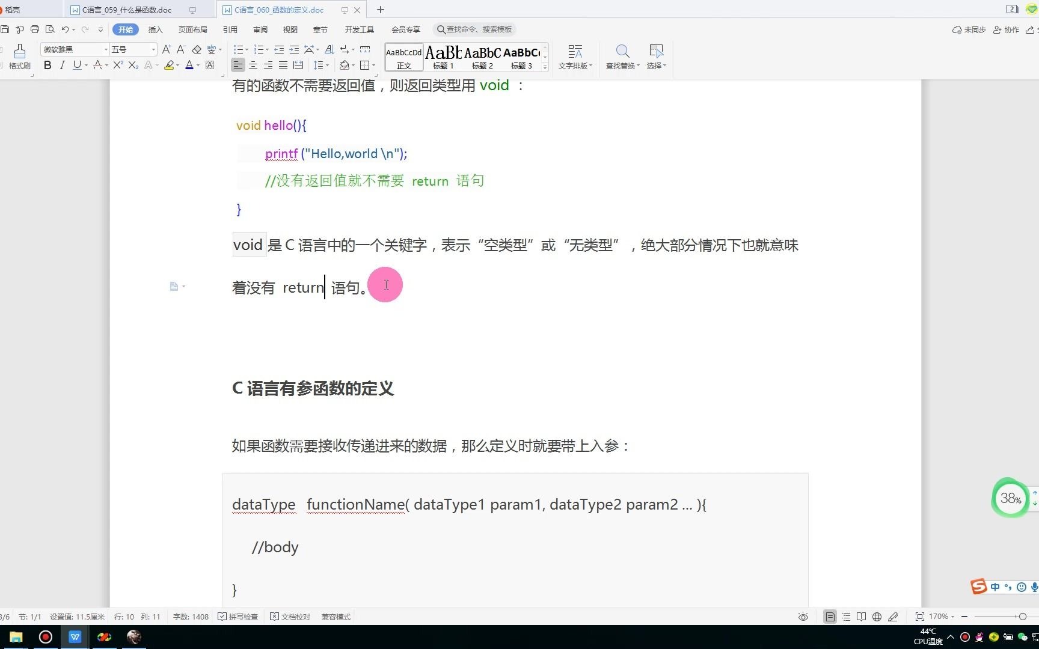Expand the borders dropdown arrow
The image size is (1039, 649).
(x=374, y=66)
